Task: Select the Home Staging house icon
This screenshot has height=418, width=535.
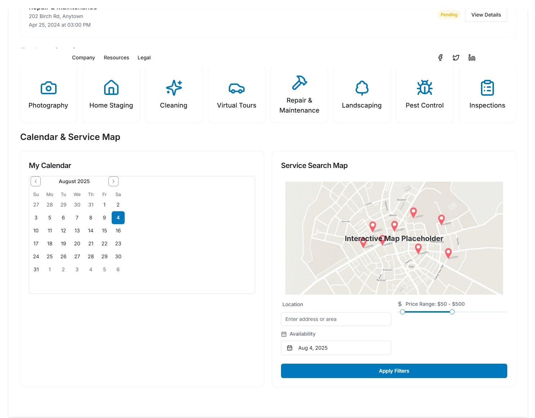Action: click(x=111, y=88)
